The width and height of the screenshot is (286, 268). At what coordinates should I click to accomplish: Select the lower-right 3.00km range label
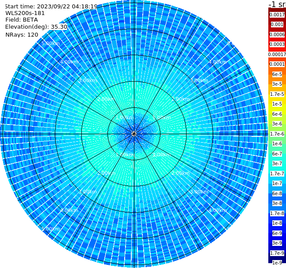tap(199, 192)
